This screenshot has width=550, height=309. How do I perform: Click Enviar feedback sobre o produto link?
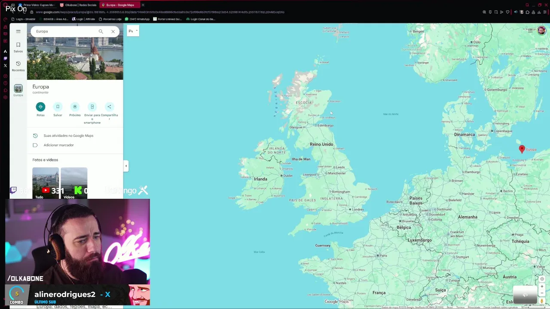(x=501, y=307)
